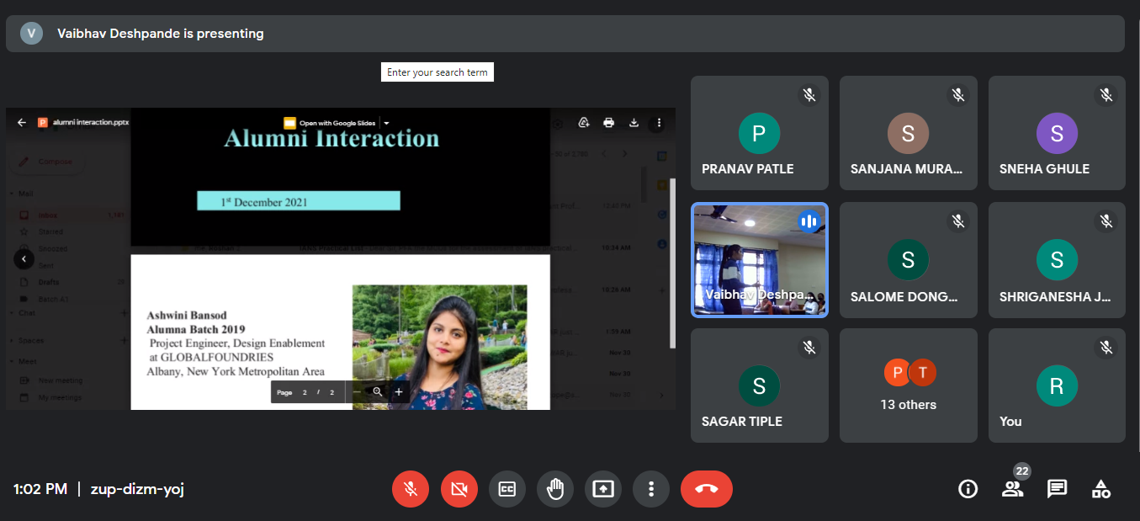The image size is (1140, 521).
Task: Open meeting details info panel
Action: [968, 489]
